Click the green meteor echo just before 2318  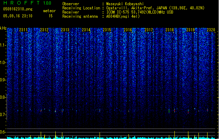pyautogui.click(x=169, y=111)
